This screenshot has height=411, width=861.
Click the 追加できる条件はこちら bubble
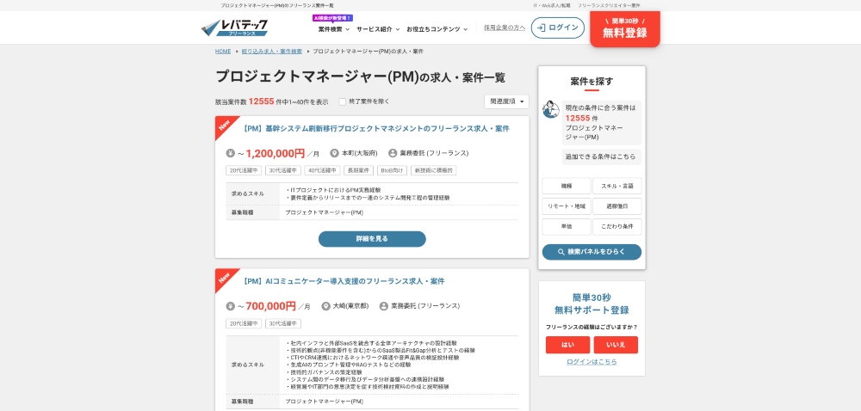click(x=601, y=156)
